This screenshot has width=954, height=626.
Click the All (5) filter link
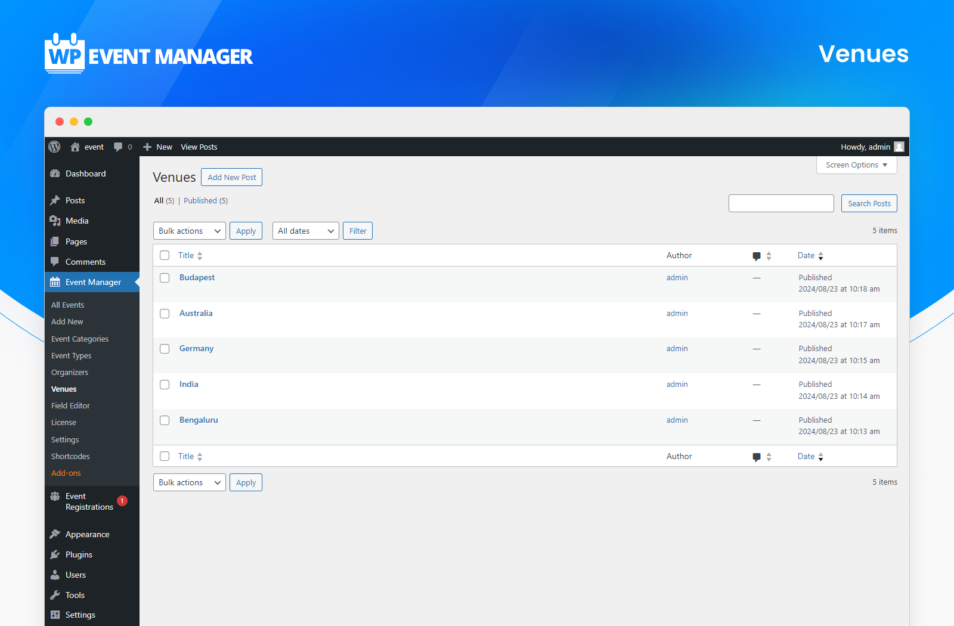tap(164, 200)
